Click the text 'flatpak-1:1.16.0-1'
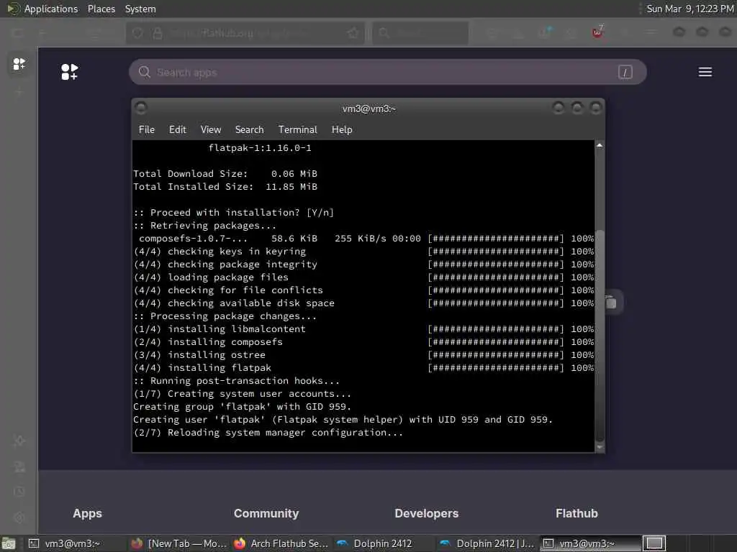The height and width of the screenshot is (552, 737). click(x=260, y=148)
